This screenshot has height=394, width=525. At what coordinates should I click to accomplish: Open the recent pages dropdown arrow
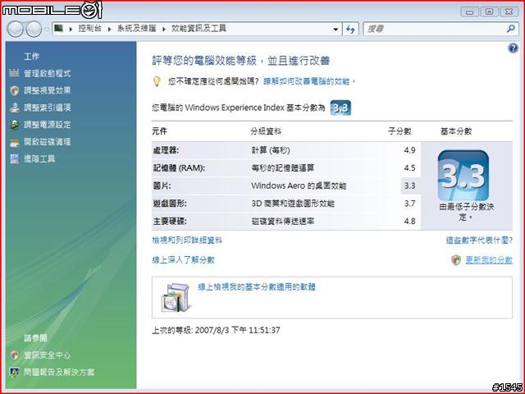click(47, 30)
